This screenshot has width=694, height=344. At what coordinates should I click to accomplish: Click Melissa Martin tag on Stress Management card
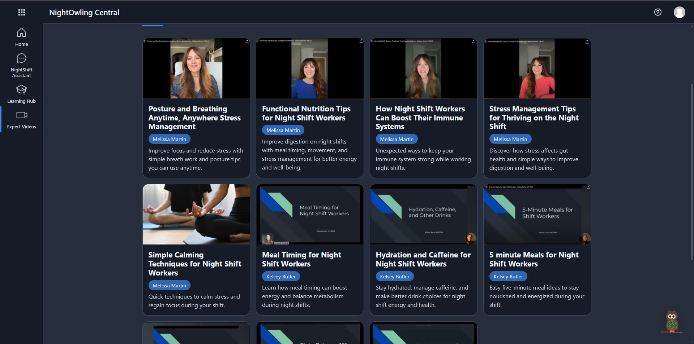point(510,139)
